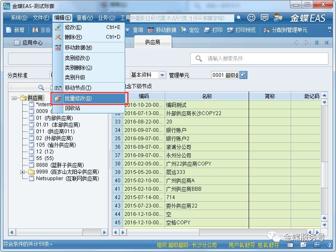The width and height of the screenshot is (336, 252).
Task: Choose 批量修改(B) from the edit menu
Action: [89, 98]
